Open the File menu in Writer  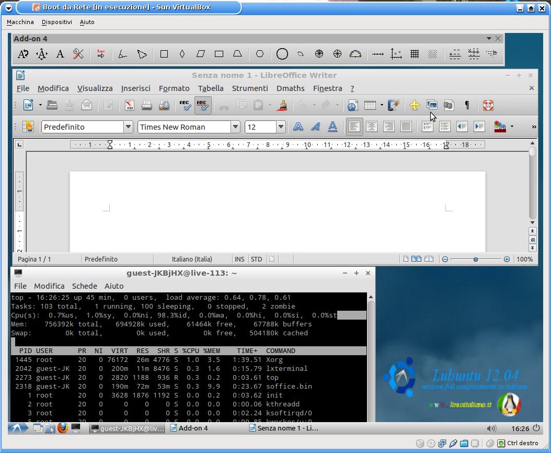(x=23, y=88)
